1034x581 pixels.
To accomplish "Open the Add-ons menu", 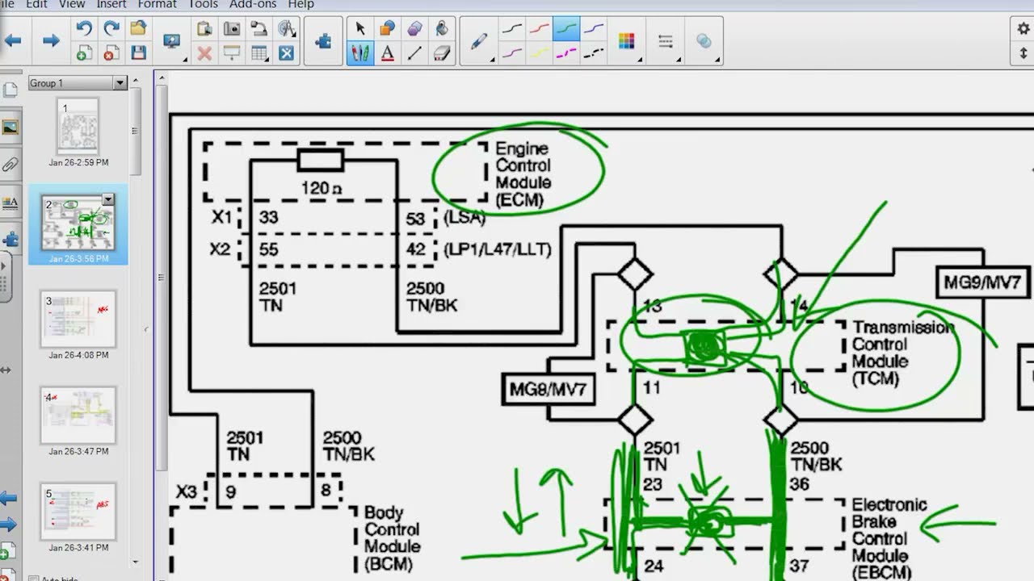I will (x=254, y=4).
